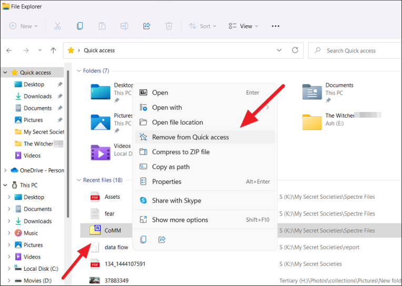This screenshot has height=286, width=402.
Task: Collapse the Recent files (18) group
Action: tap(79, 180)
